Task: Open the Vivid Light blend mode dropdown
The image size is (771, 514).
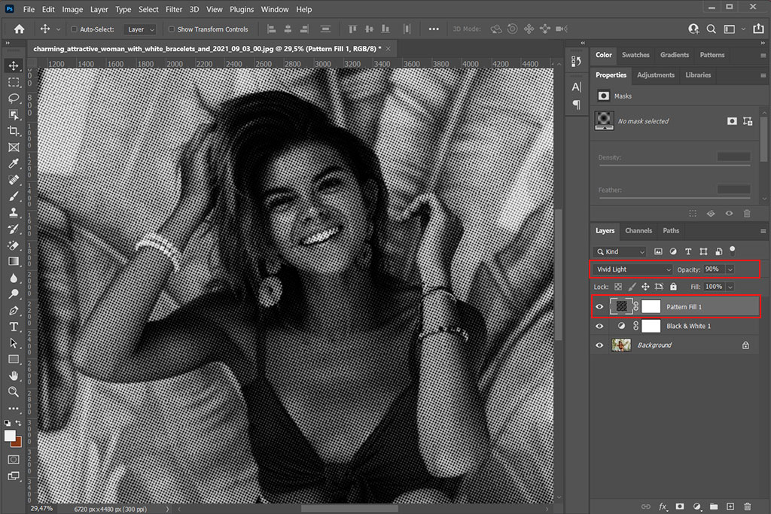Action: click(632, 269)
